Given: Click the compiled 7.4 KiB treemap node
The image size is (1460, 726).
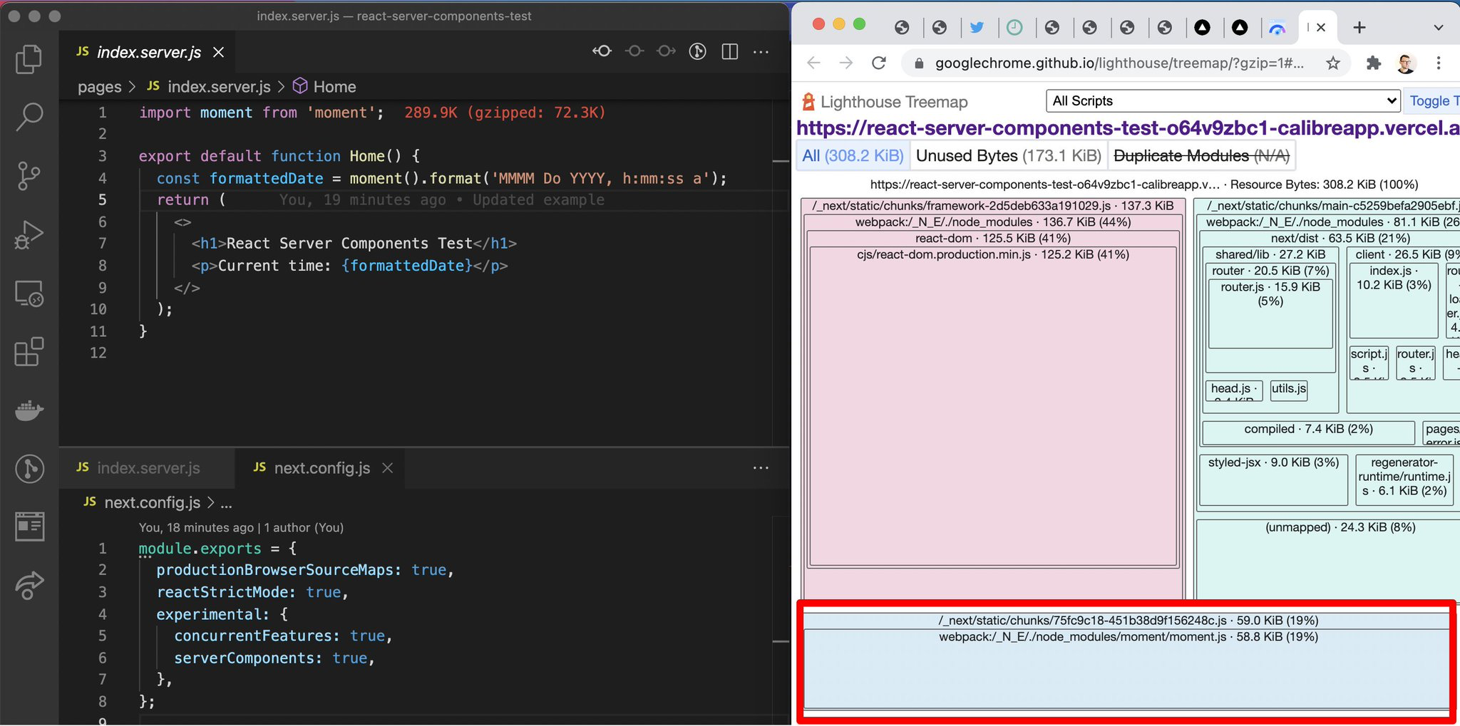Looking at the screenshot, I should (1308, 432).
